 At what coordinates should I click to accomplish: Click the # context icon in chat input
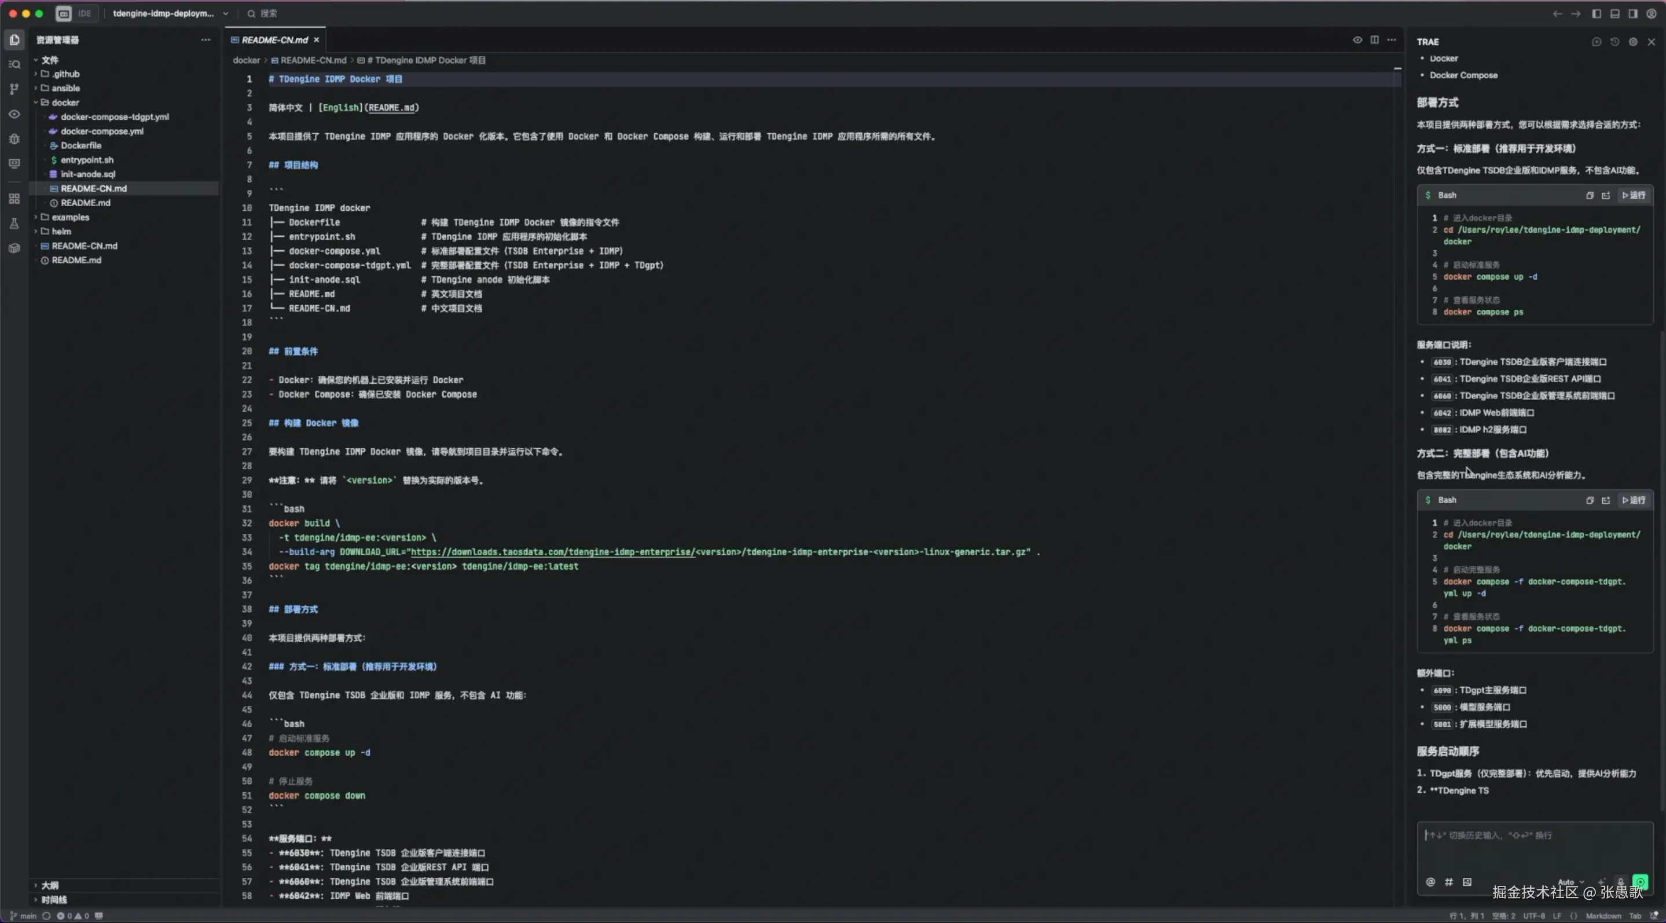tap(1449, 882)
